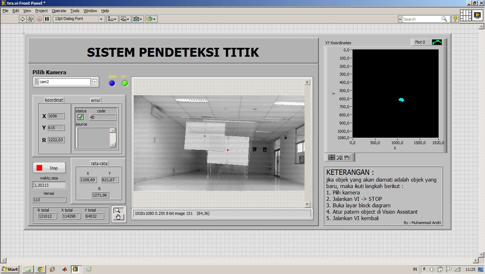Click the R total value 131012

pyautogui.click(x=47, y=216)
